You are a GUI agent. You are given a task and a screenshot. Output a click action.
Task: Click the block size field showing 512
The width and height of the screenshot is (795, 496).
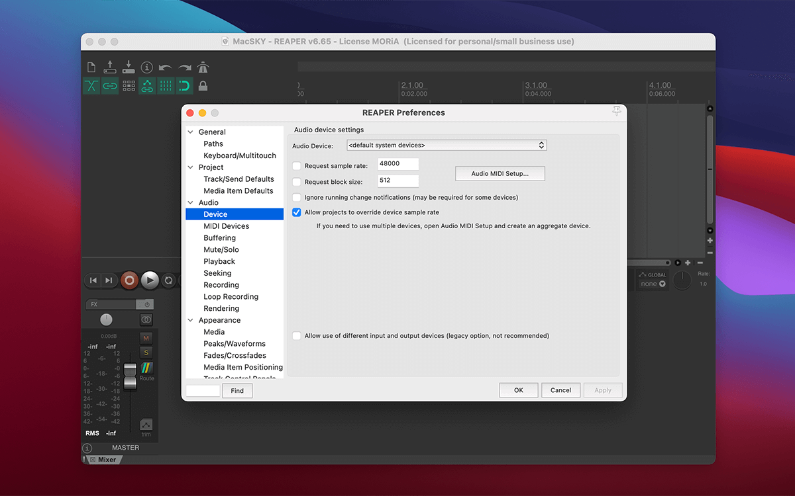tap(398, 181)
